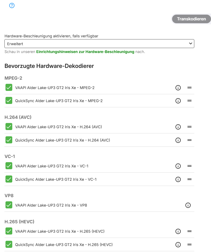
Task: Click drag handle of QuickSync MPEG-2 row
Action: 190,101
